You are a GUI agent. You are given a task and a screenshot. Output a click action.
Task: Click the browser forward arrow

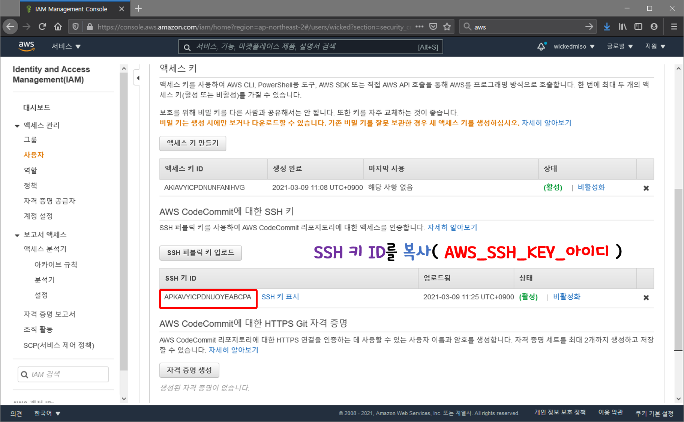click(26, 27)
